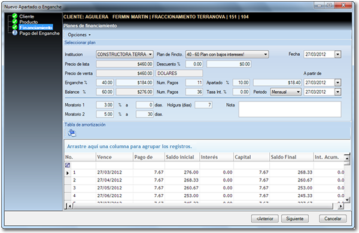Click the Cancelar button

point(333,219)
